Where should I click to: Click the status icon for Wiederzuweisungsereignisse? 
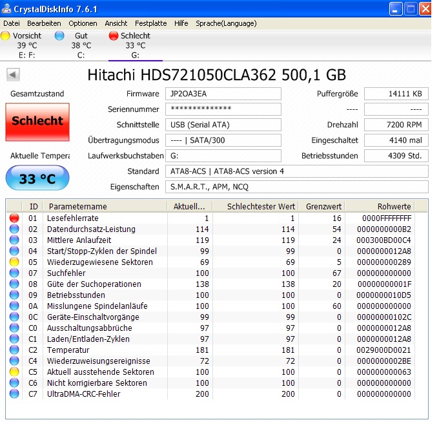pyautogui.click(x=14, y=361)
